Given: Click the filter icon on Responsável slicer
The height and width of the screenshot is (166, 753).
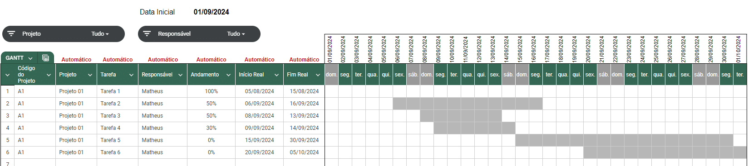Looking at the screenshot, I should tap(147, 34).
